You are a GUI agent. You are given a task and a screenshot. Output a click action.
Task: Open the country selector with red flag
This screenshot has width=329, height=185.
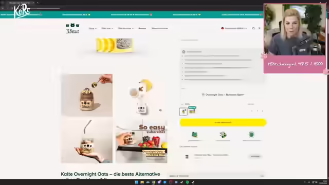pos(234,28)
